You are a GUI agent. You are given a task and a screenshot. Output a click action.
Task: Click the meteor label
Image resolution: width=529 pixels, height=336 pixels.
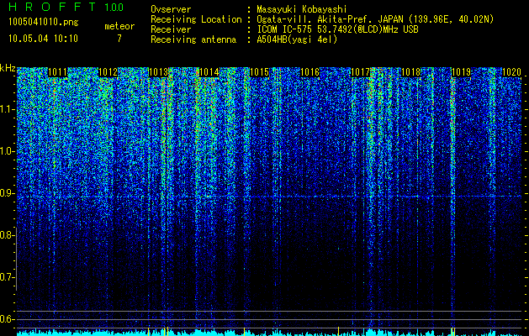pos(119,26)
